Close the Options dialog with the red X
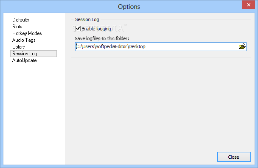 [x=248, y=5]
